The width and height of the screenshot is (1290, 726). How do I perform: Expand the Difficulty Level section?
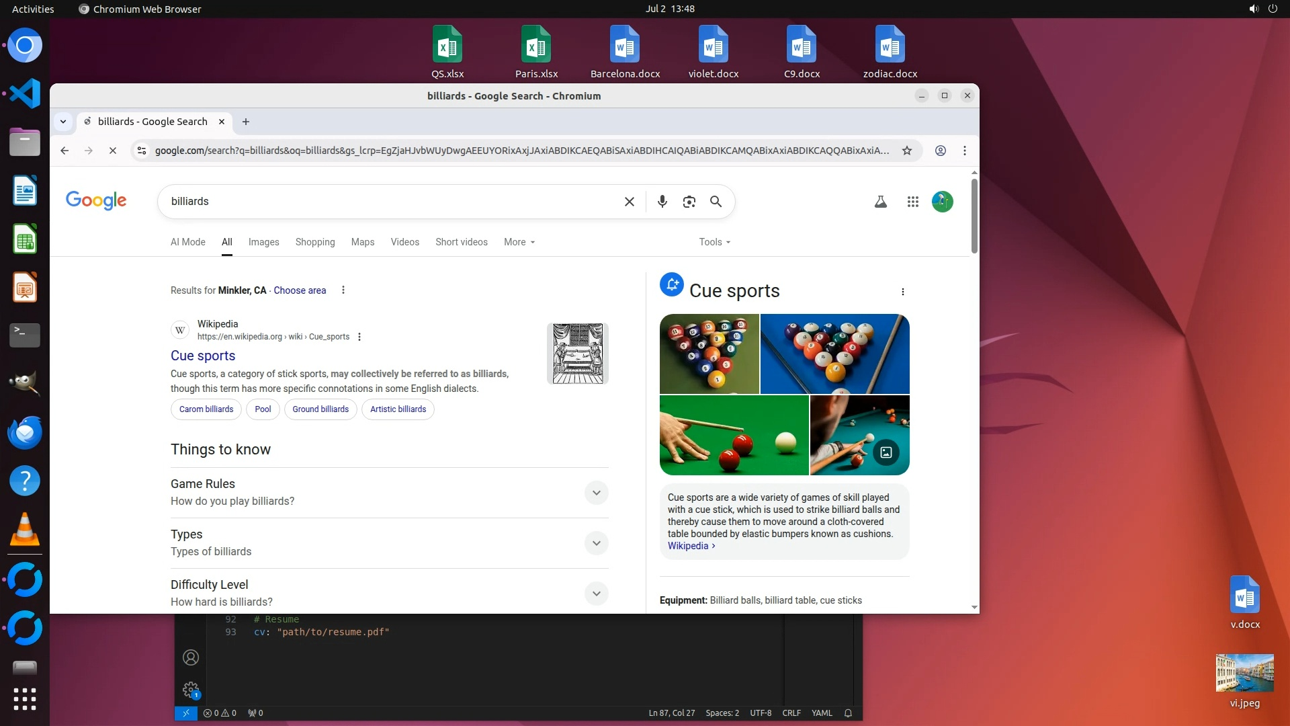coord(596,594)
